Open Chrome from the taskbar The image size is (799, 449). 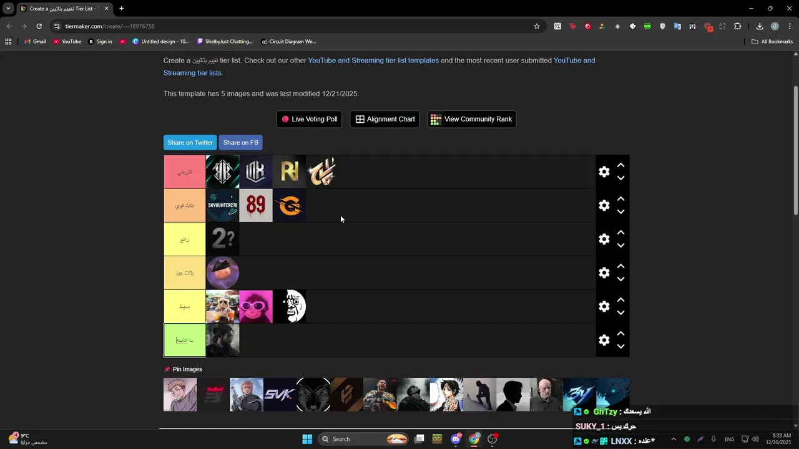[474, 439]
